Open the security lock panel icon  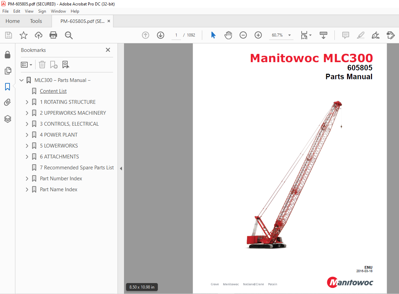[x=8, y=55]
